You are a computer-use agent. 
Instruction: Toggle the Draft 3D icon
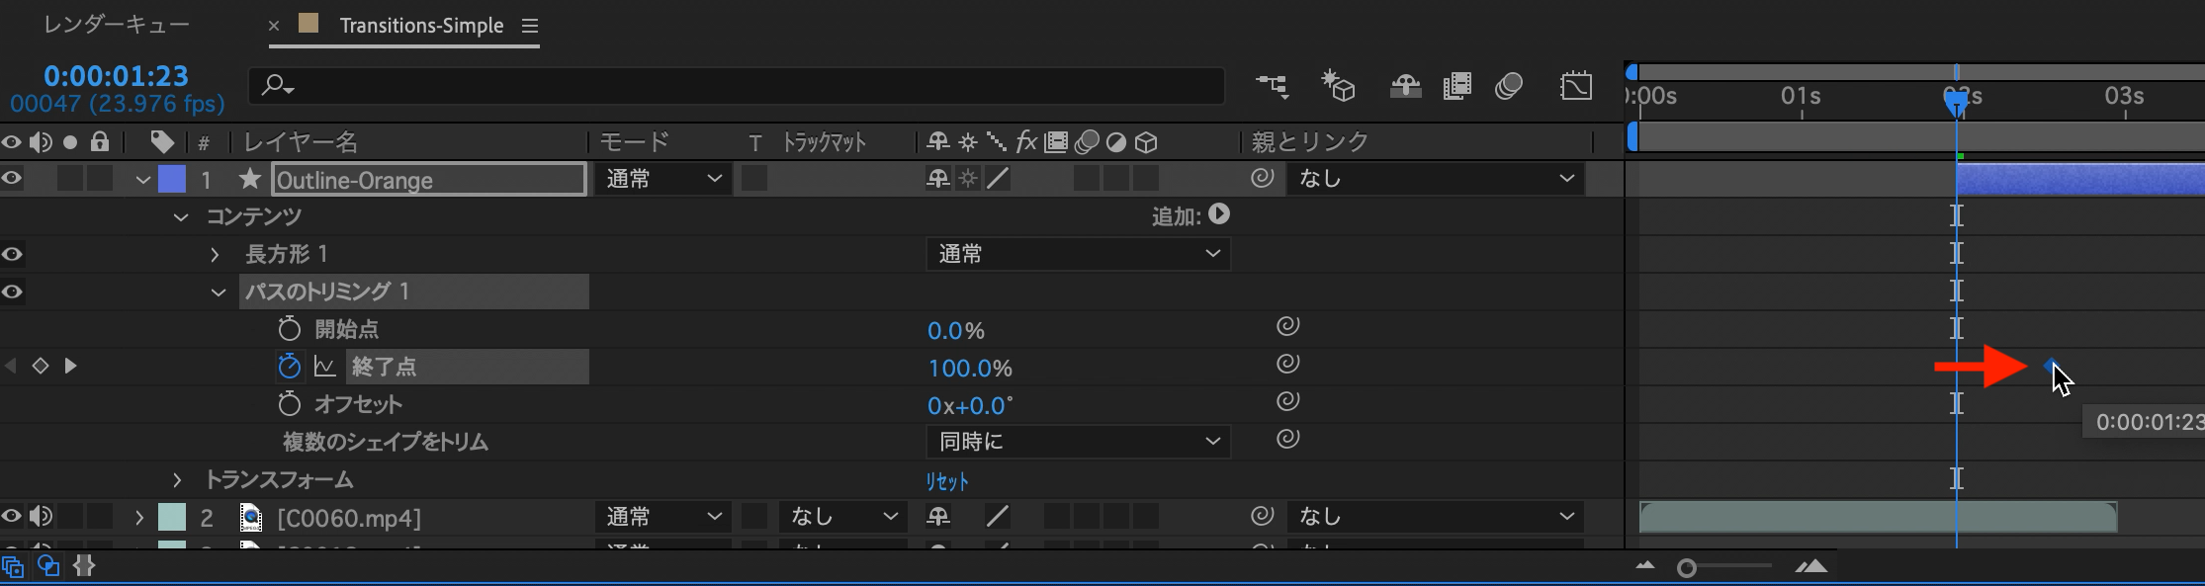pyautogui.click(x=1338, y=87)
